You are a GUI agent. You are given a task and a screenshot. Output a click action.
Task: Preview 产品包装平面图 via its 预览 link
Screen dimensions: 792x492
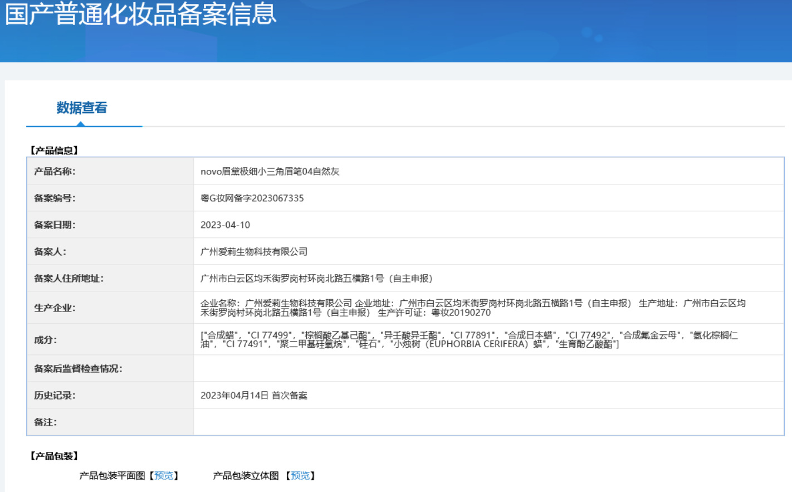(x=164, y=475)
